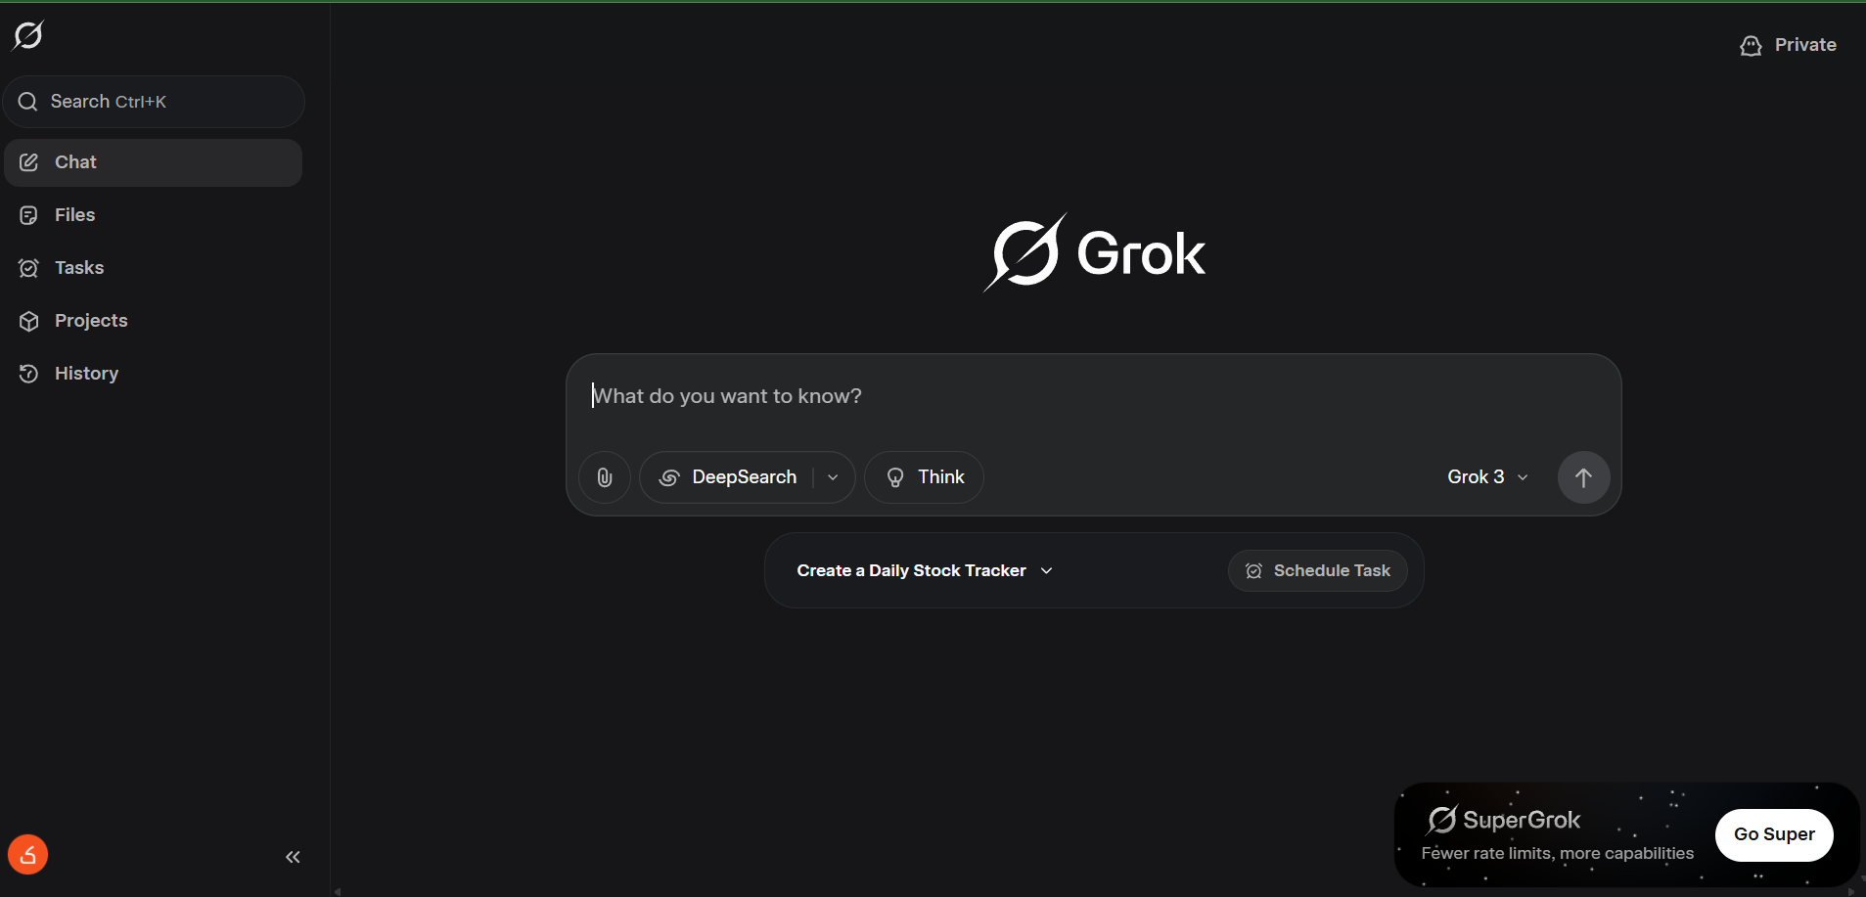Click the Grok logo in the sidebar
Image resolution: width=1866 pixels, height=897 pixels.
coord(28,35)
